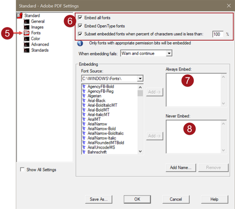Viewport: 235px width, 209px height.
Task: Click the font icon beside ArialMT
Action: [84, 119]
